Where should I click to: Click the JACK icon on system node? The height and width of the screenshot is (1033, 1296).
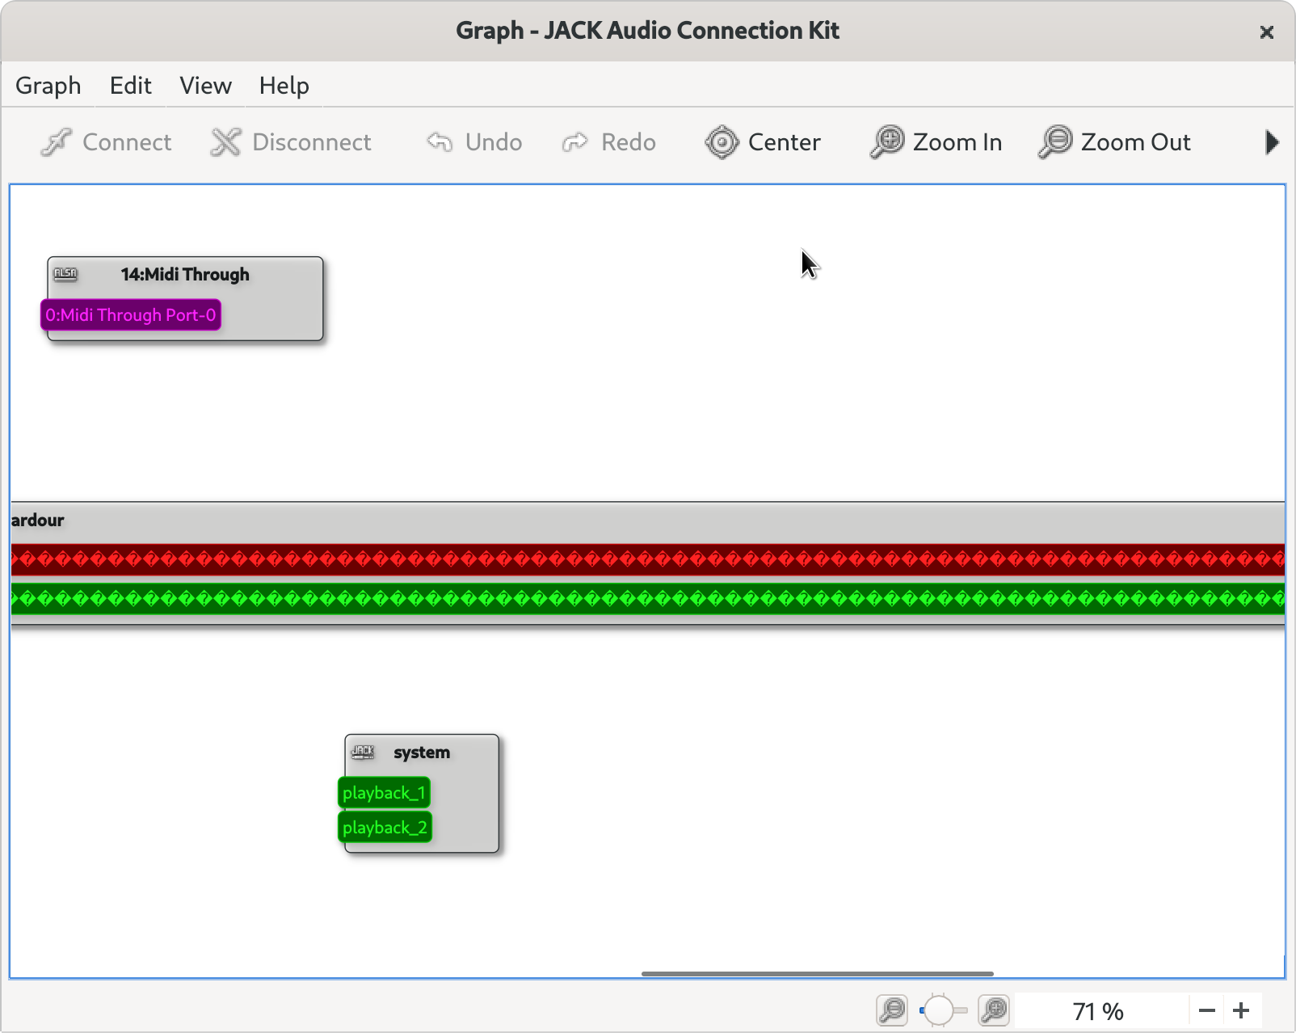click(x=363, y=752)
